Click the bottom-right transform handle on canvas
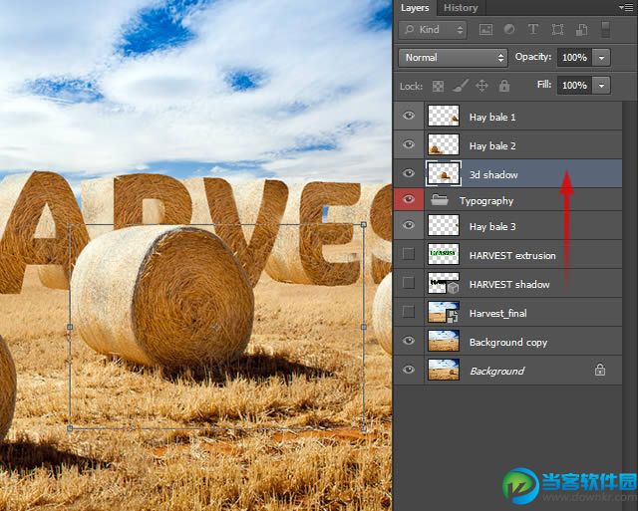The width and height of the screenshot is (638, 511). 363,428
